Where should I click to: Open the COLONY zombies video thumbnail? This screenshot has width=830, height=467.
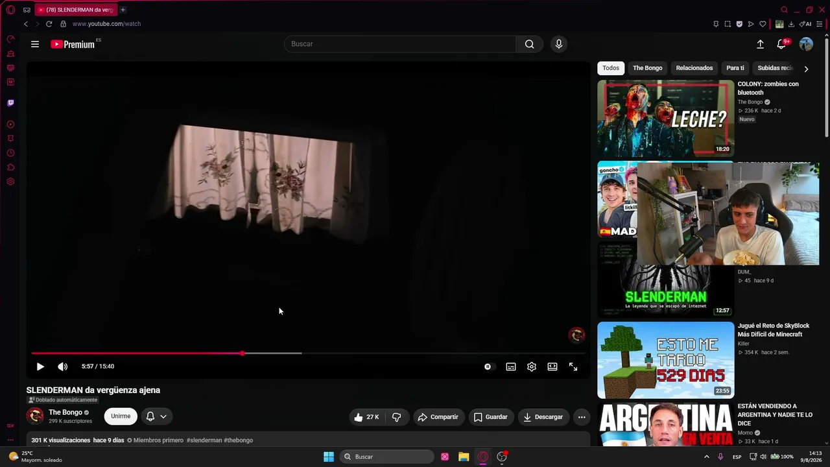click(x=666, y=118)
